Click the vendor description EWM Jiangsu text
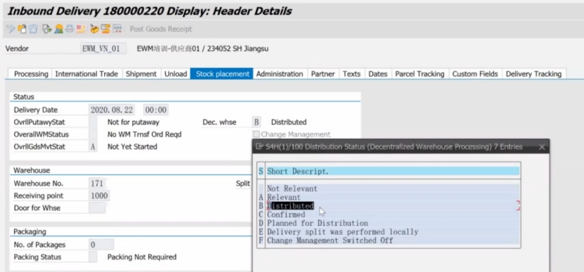 tap(202, 48)
